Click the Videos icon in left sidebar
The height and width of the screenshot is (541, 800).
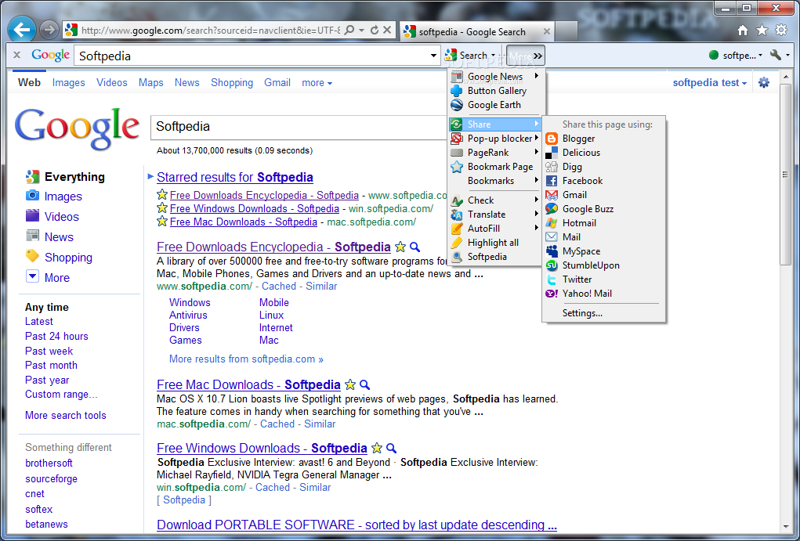pos(32,216)
